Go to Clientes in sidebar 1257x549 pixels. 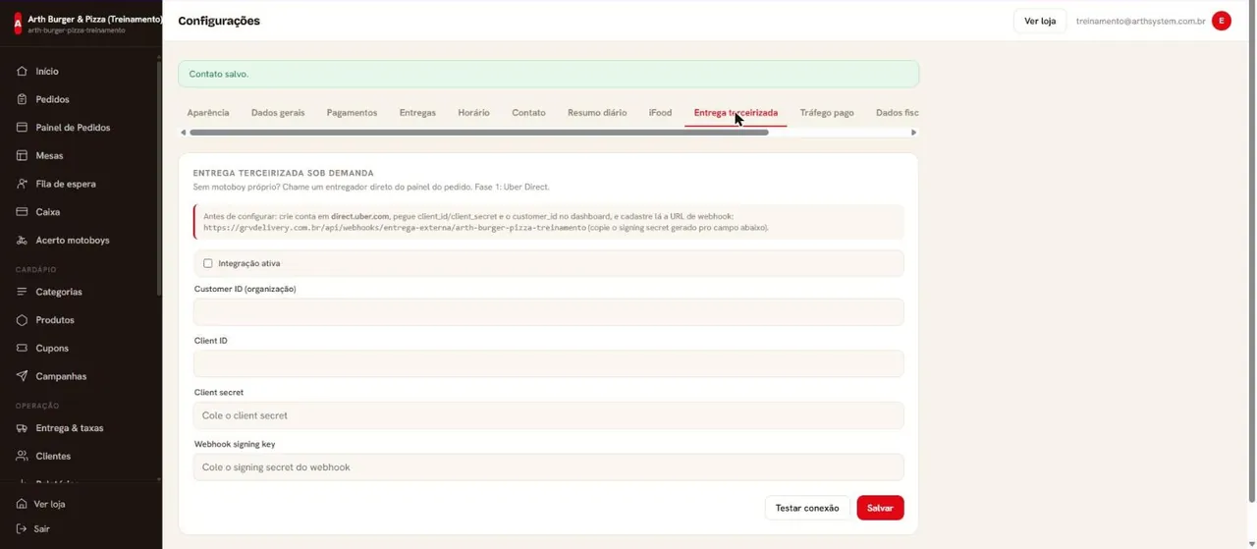pos(53,456)
